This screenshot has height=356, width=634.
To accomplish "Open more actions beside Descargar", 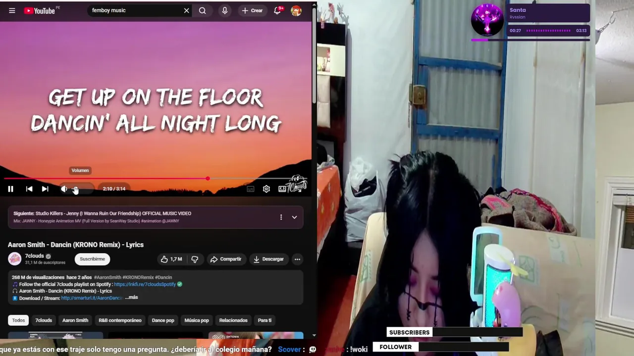I will click(x=297, y=259).
